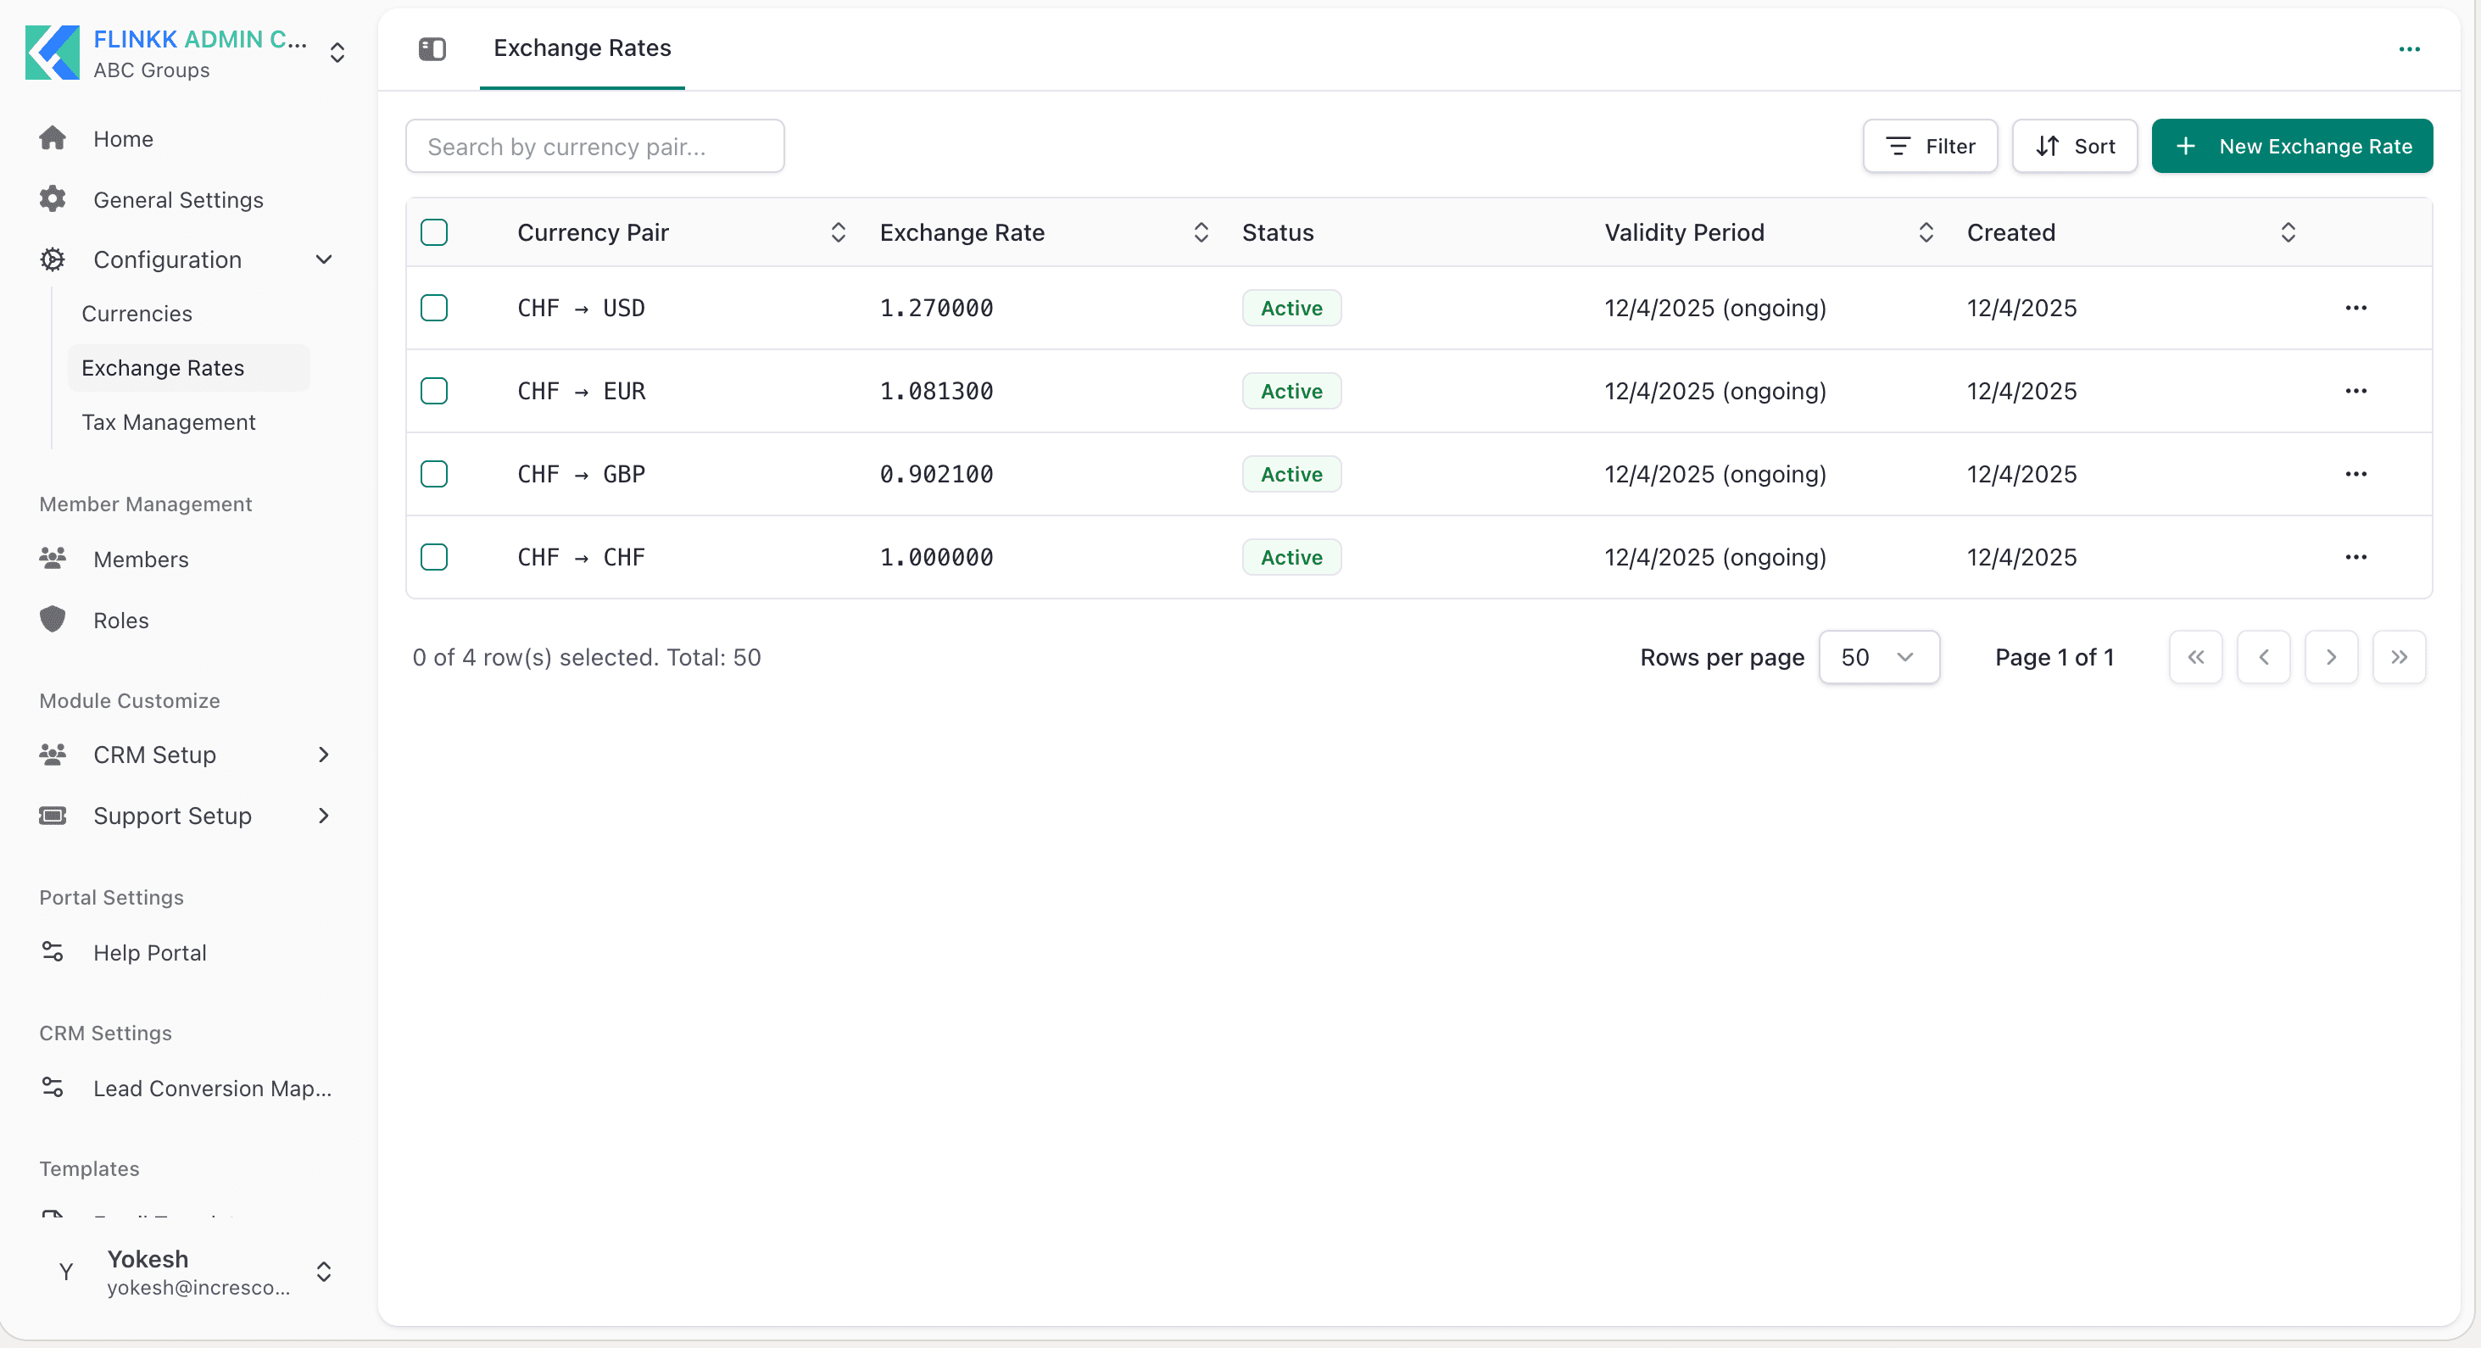Click the Roles shield icon
2481x1348 pixels.
(52, 619)
